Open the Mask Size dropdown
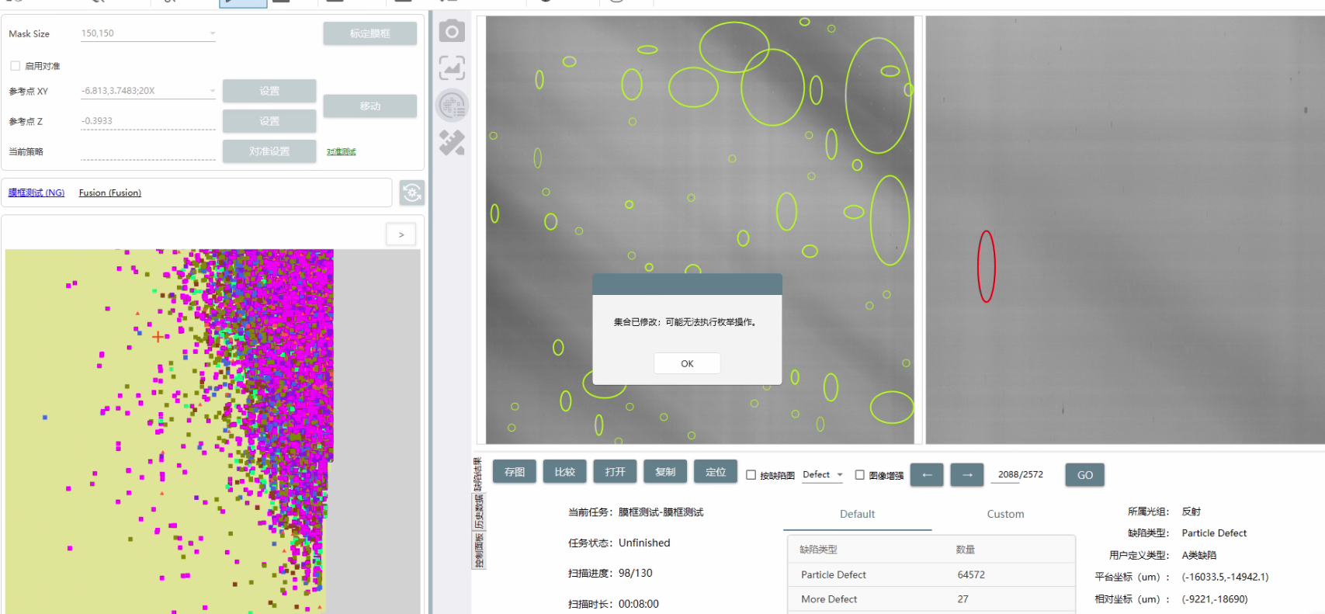 212,33
